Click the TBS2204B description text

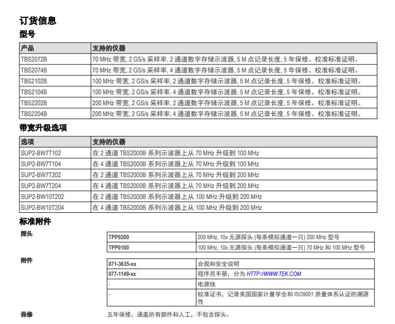coord(227,114)
